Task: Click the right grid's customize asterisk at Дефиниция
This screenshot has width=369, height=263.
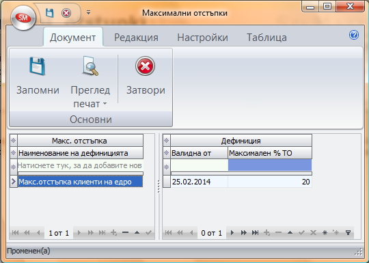Action: pyautogui.click(x=167, y=141)
